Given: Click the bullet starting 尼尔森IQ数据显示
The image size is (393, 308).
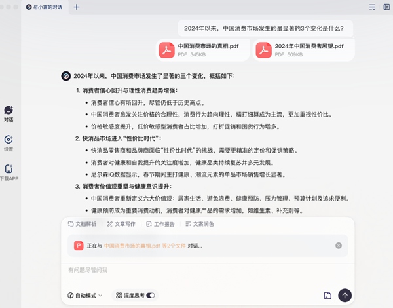Looking at the screenshot, I should (188, 174).
